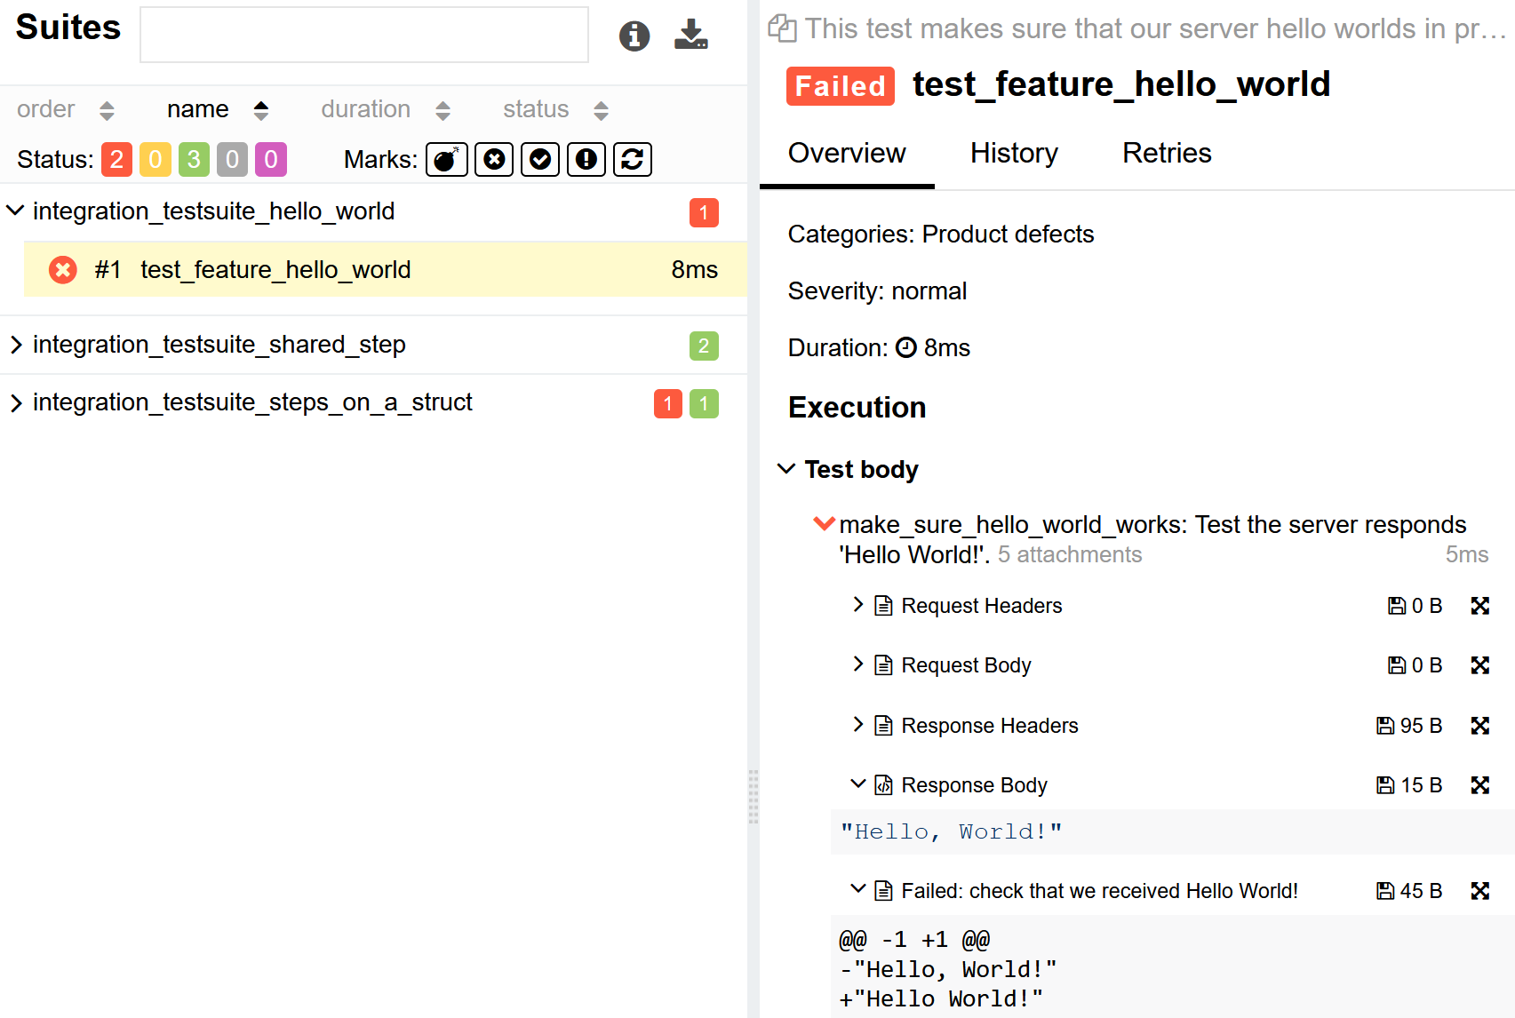Click Response Body code file icon
1515x1018 pixels.
pyautogui.click(x=883, y=785)
